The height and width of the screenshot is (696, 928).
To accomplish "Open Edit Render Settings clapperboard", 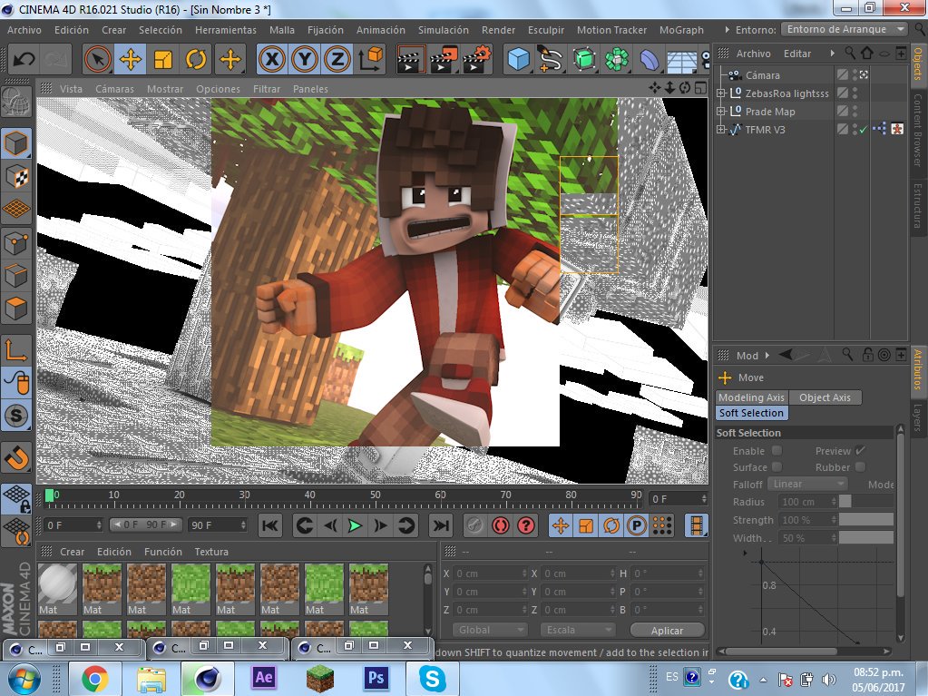I will point(477,59).
